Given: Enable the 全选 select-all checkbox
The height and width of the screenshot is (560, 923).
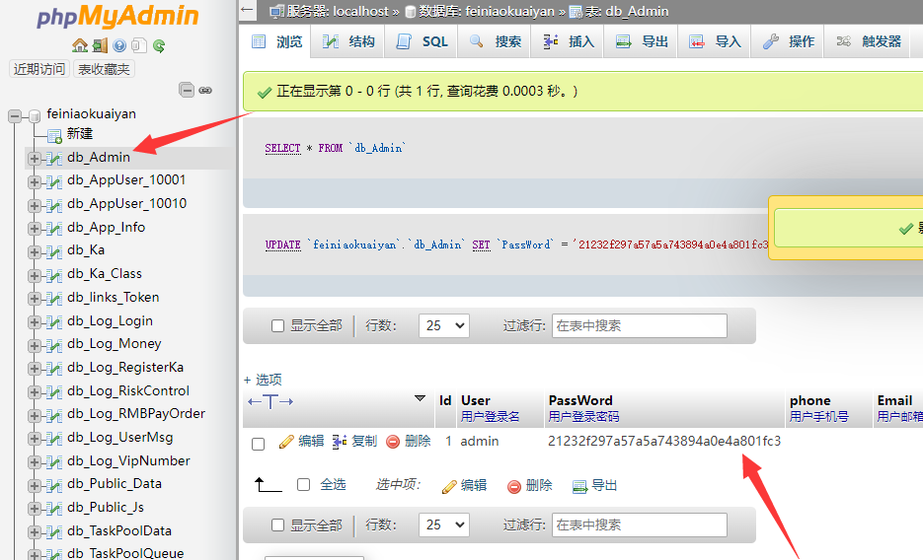Looking at the screenshot, I should 304,485.
